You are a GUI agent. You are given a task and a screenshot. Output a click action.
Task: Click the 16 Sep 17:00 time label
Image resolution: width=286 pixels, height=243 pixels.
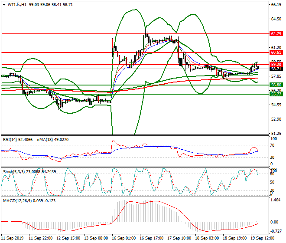[x=152, y=238]
